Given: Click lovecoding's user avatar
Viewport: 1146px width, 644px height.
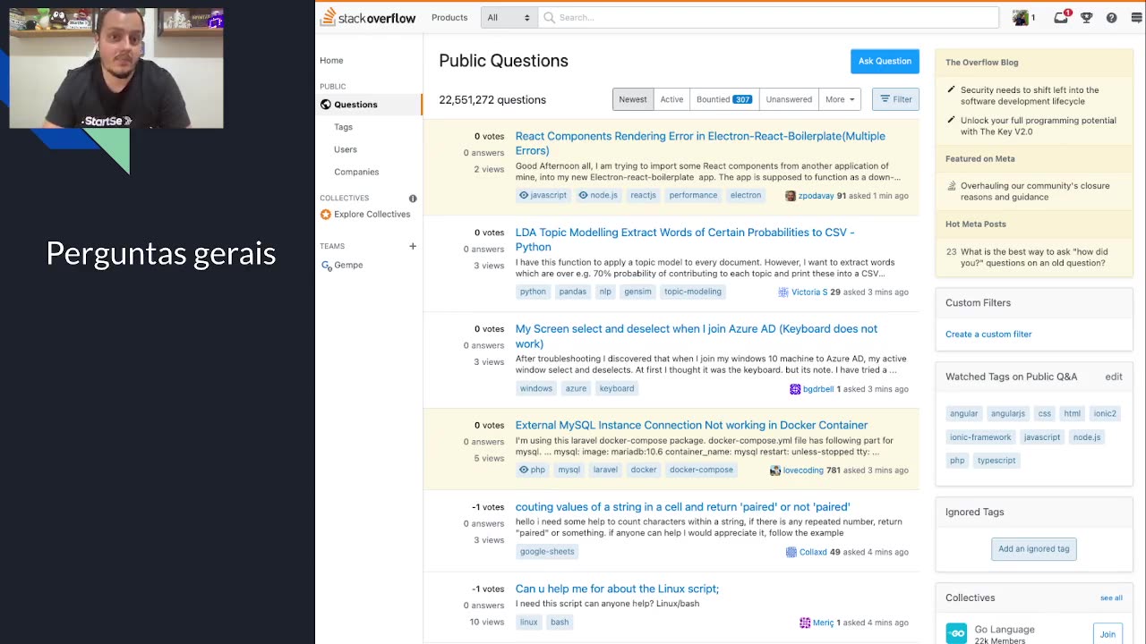Looking at the screenshot, I should coord(775,470).
